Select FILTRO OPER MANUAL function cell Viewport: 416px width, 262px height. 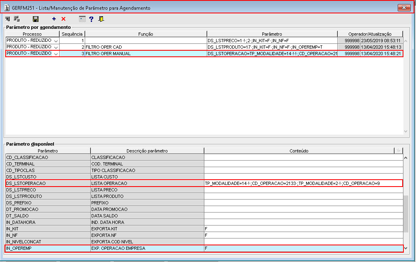point(146,54)
